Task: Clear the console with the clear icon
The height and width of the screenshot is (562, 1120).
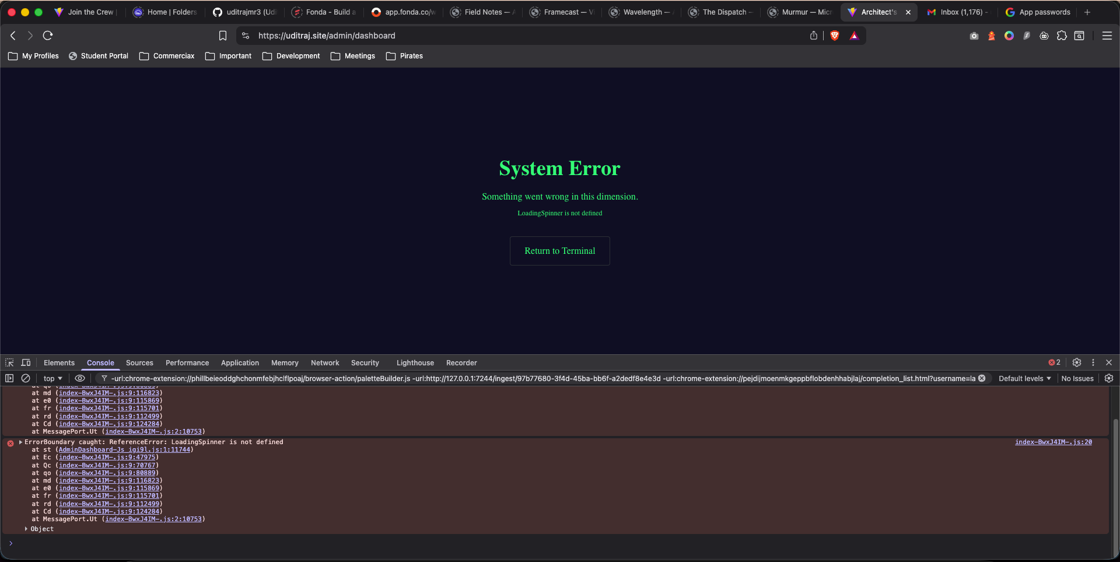Action: (x=26, y=378)
